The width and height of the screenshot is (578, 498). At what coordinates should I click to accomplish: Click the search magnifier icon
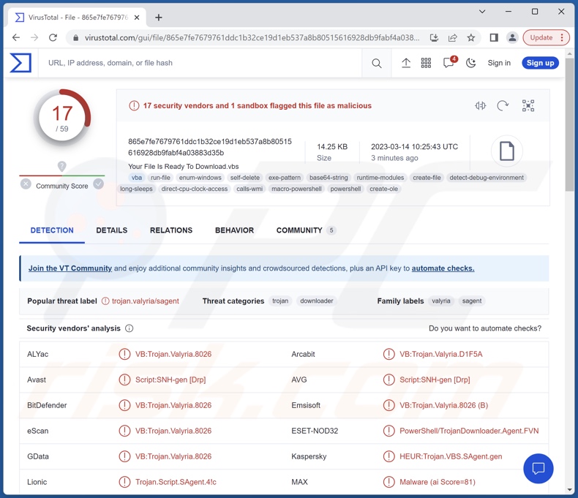(x=376, y=64)
